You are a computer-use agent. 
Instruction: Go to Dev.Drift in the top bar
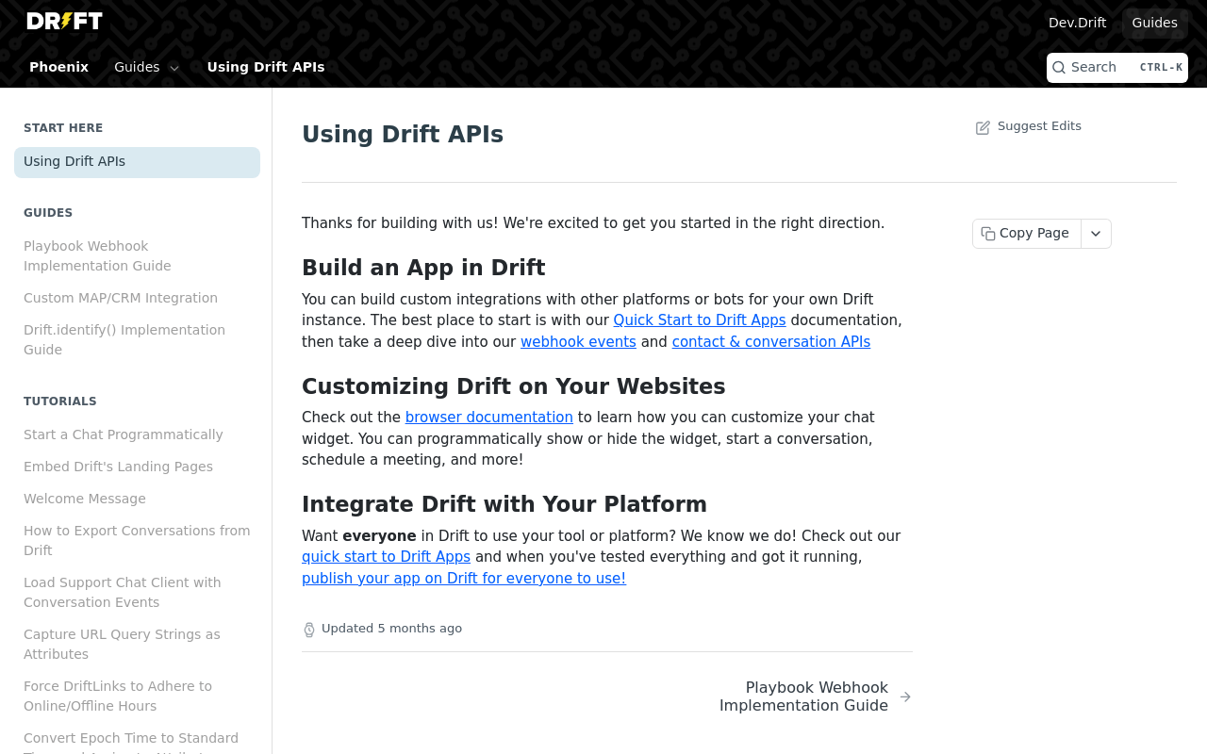coord(1077,23)
